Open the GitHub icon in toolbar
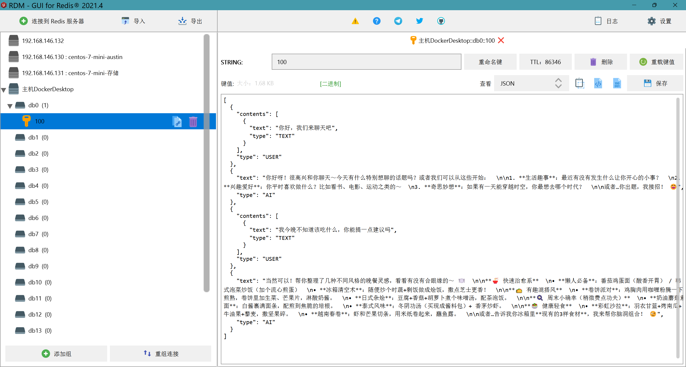 441,21
